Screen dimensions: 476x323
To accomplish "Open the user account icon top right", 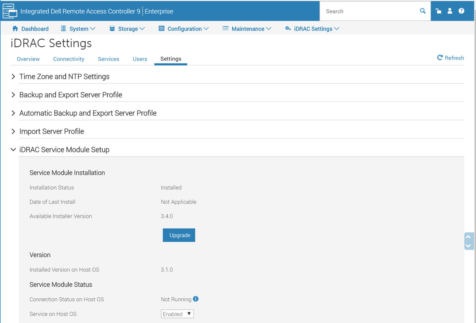I will click(450, 11).
